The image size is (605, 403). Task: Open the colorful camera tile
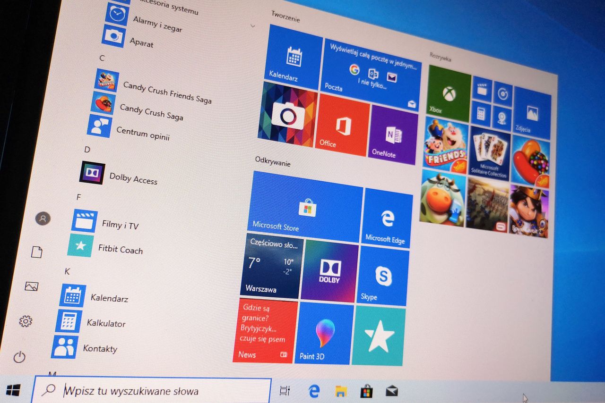tap(287, 114)
